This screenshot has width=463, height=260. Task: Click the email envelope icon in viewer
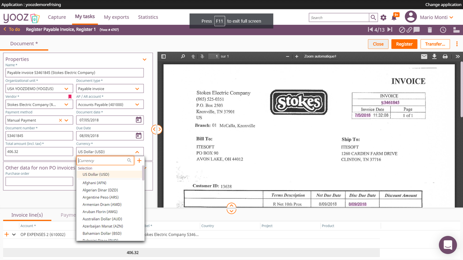pos(424,56)
